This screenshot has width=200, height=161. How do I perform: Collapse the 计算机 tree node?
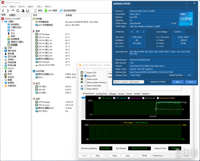pyautogui.click(x=2, y=22)
